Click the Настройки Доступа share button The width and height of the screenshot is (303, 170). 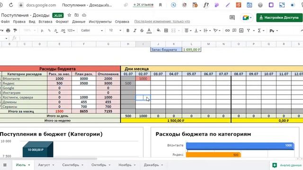click(279, 17)
